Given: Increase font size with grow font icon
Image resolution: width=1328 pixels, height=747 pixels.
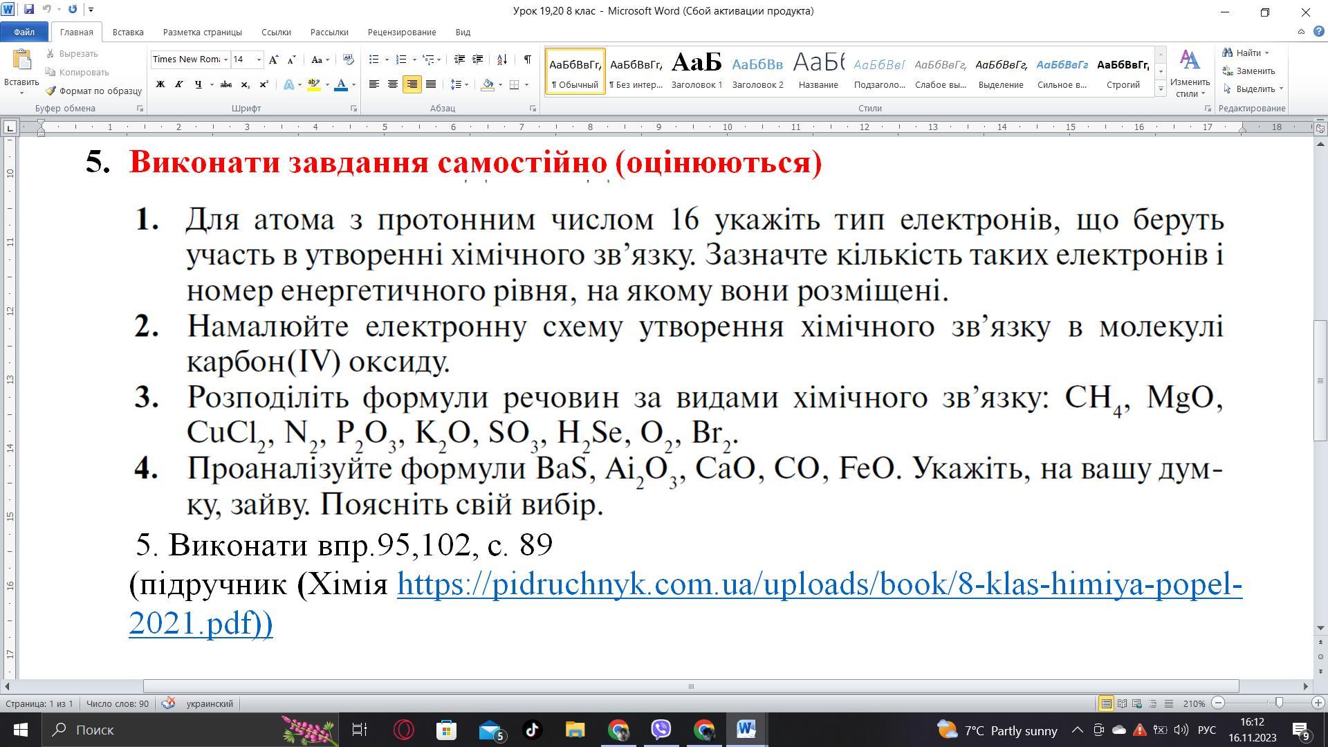Looking at the screenshot, I should click(x=274, y=59).
